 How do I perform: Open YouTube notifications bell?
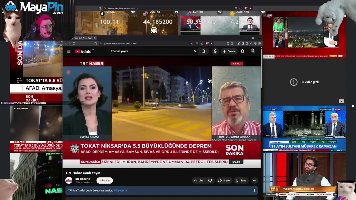(x=243, y=51)
